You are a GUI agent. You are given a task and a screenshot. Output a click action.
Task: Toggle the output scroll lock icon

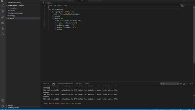pos(184,84)
